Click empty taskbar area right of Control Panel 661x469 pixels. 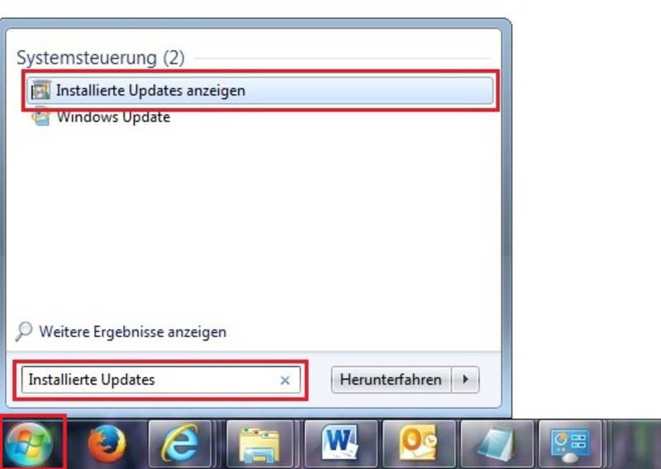pyautogui.click(x=632, y=443)
